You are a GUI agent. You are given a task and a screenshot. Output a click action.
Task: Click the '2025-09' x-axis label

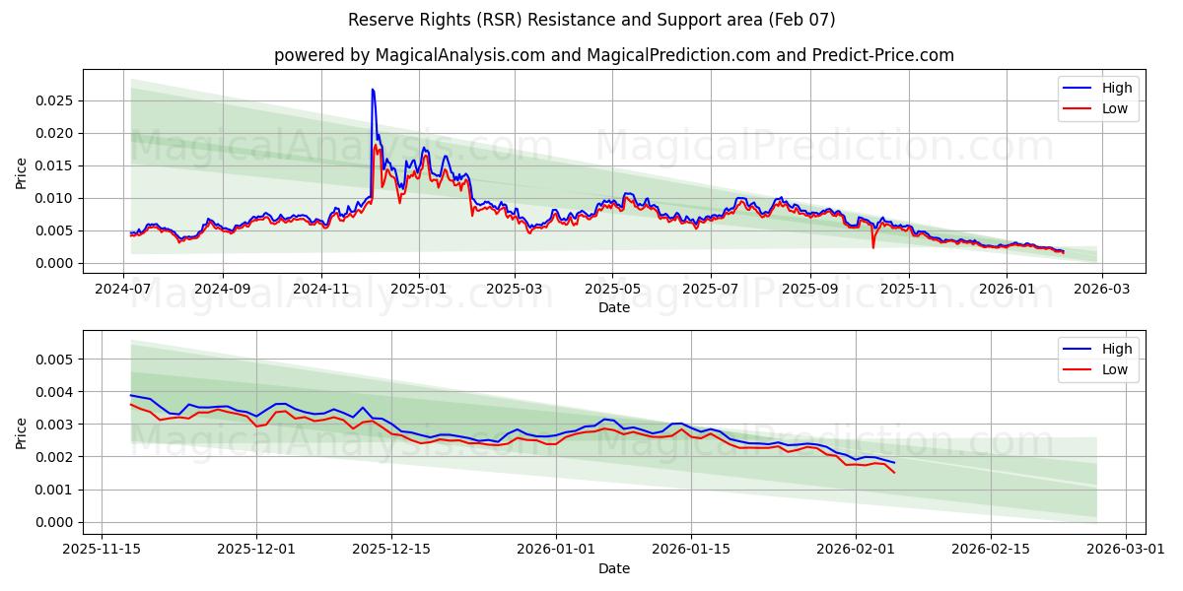(x=810, y=290)
